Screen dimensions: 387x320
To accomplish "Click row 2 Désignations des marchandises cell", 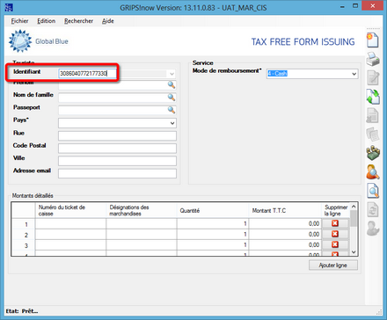I will [x=142, y=234].
